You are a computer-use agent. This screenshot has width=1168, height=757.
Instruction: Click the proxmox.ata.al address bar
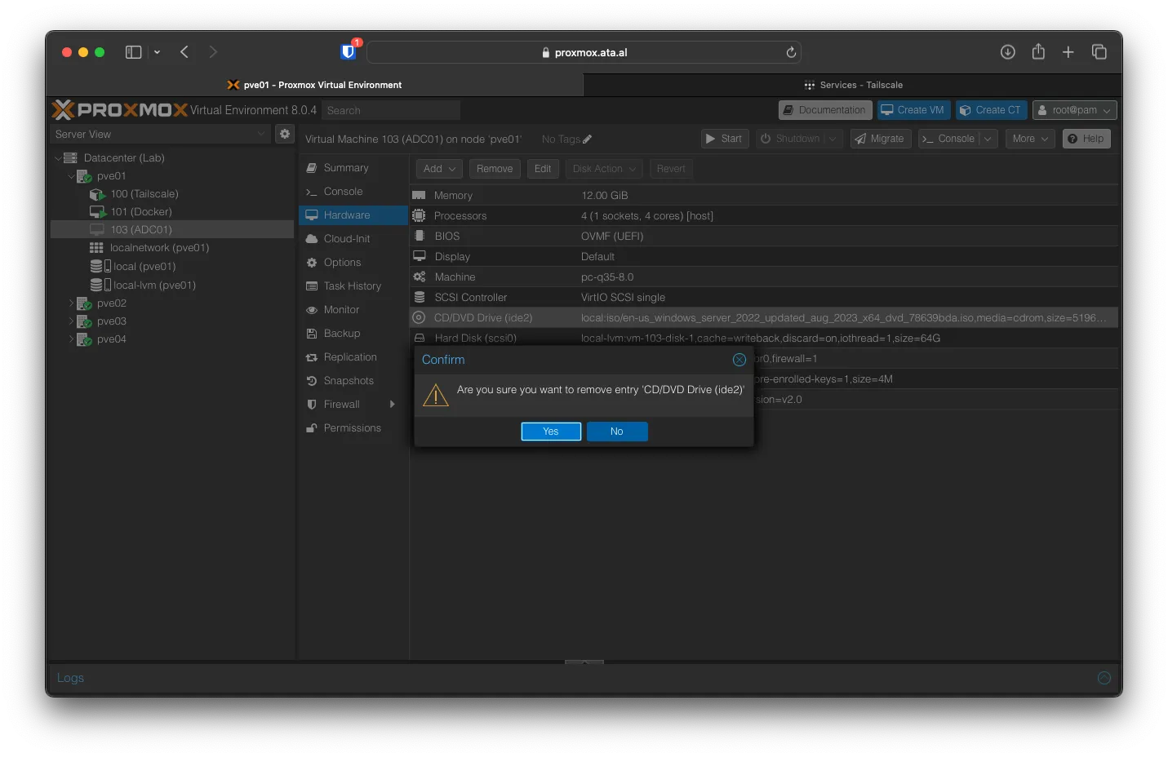pyautogui.click(x=584, y=52)
